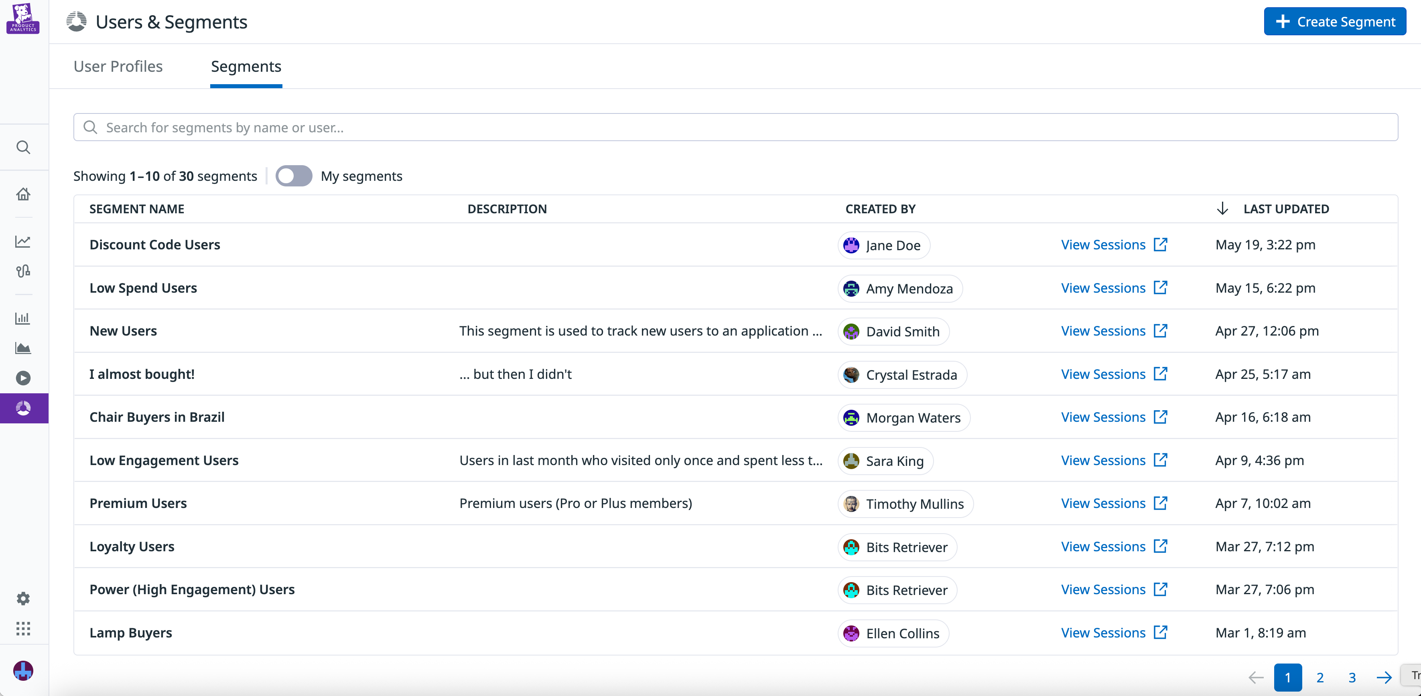1421x696 pixels.
Task: Switch to the User Profiles tab
Action: pos(118,66)
